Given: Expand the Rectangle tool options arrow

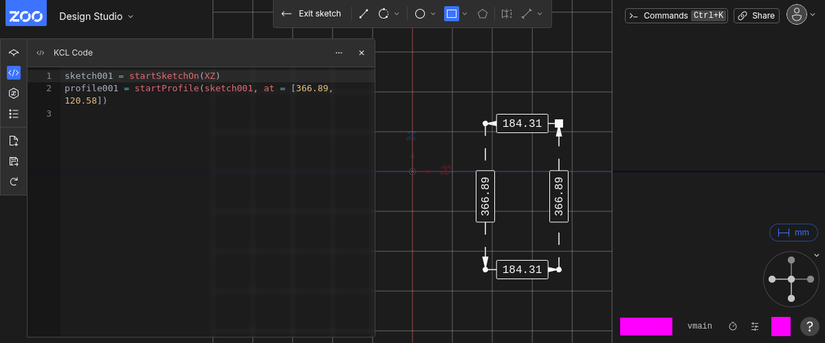Looking at the screenshot, I should [465, 14].
